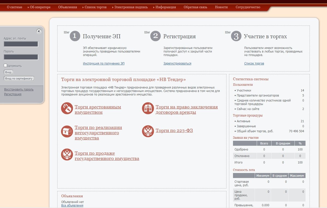Image resolution: width=327 pixels, height=208 pixels.
Task: Open Торги арестованным имуществом link
Action: [x=98, y=110]
